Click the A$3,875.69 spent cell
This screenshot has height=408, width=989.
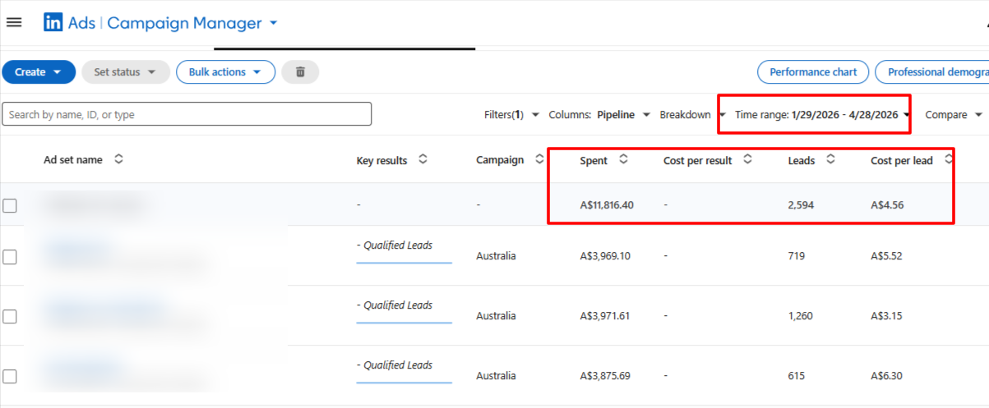605,375
